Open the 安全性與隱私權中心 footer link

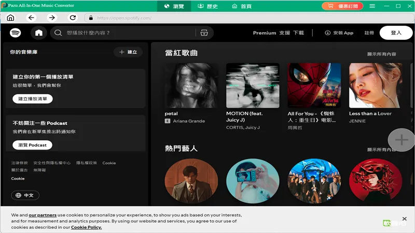(x=52, y=163)
